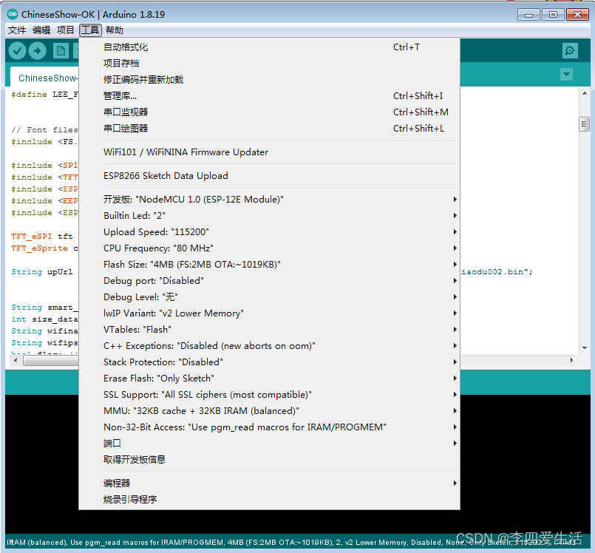Click horizontal scrollbar left arrow
Viewport: 595px width, 553px height.
pos(16,360)
